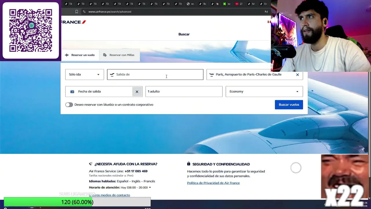
Task: Click the Buscar heading in the menu
Action: click(184, 34)
